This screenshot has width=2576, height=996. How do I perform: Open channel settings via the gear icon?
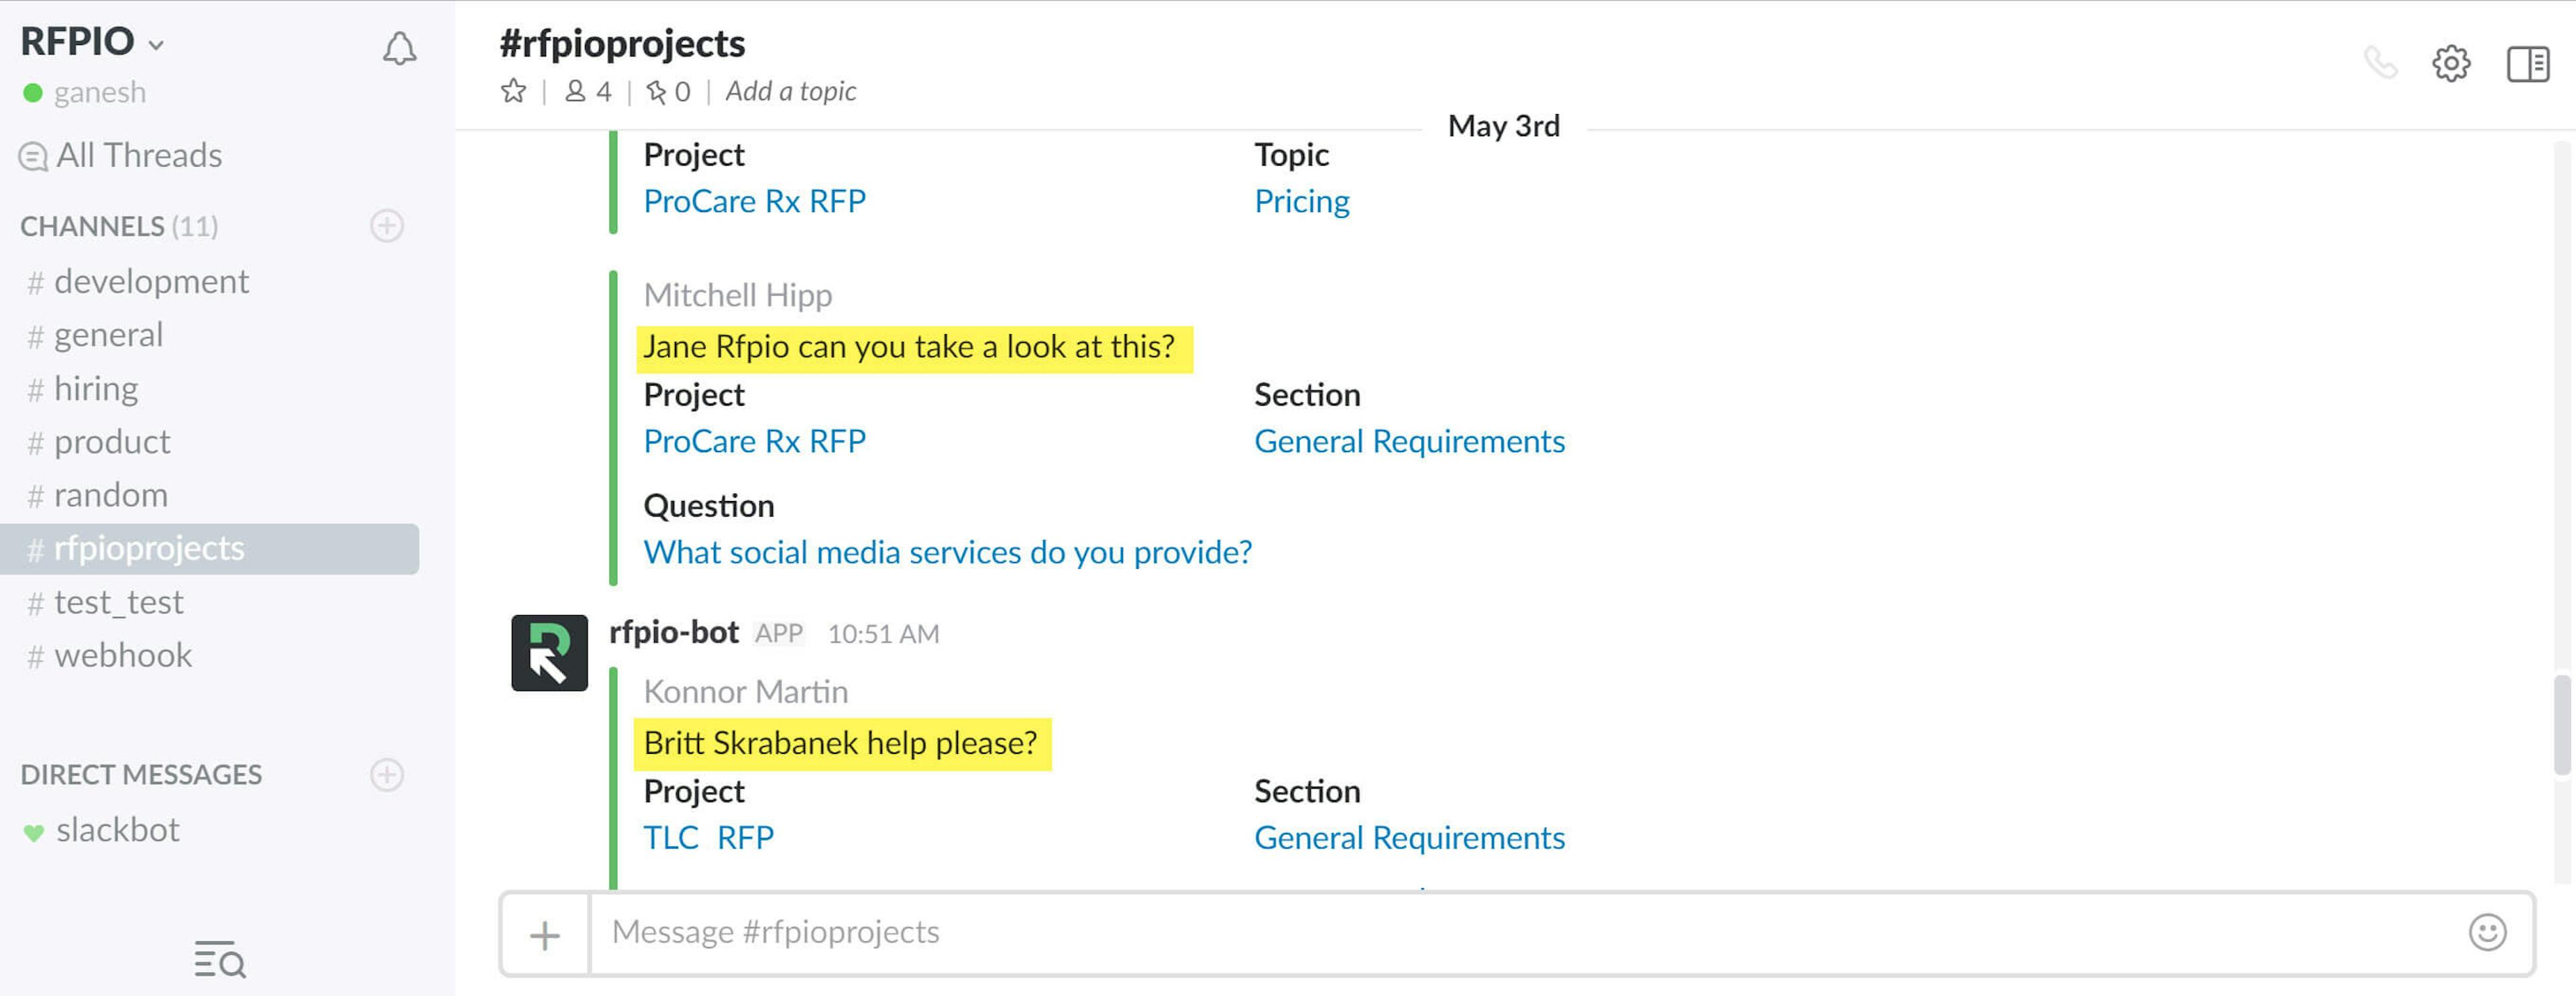click(x=2451, y=64)
